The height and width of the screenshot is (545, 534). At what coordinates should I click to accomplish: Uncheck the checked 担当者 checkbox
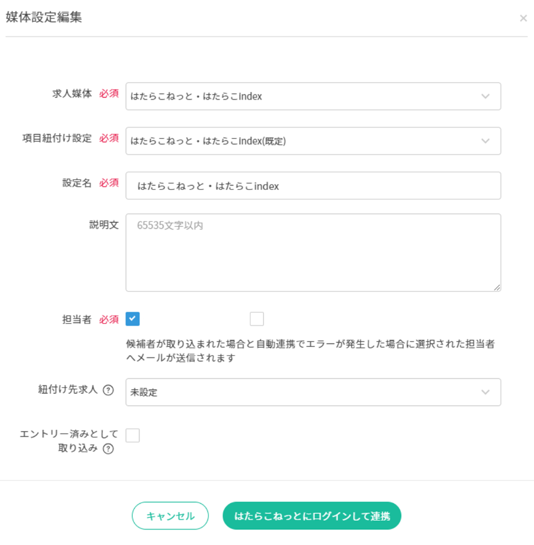tap(133, 319)
